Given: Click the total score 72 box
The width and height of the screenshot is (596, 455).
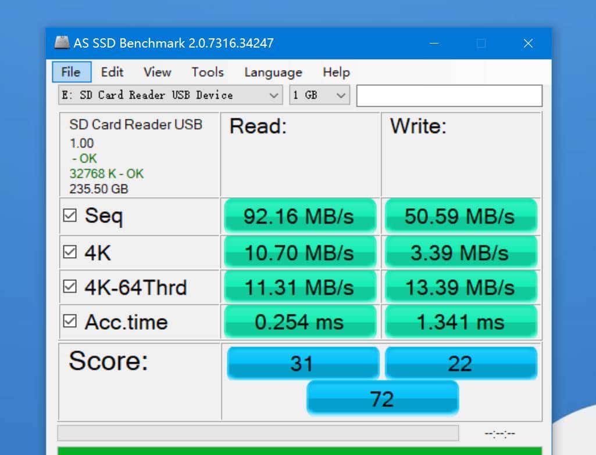Looking at the screenshot, I should tap(382, 398).
